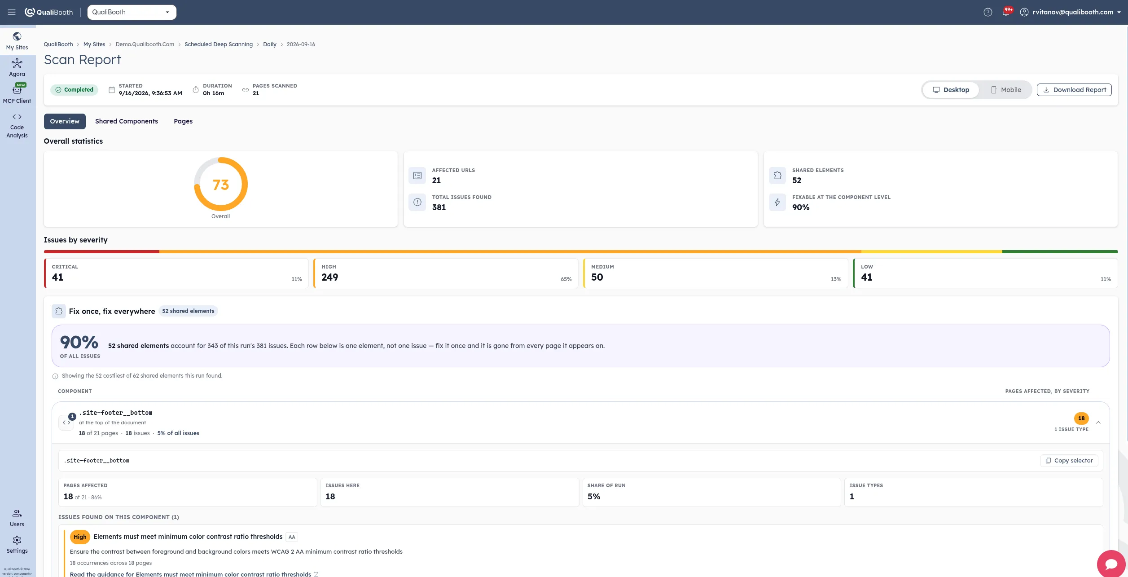Open Agora in the sidebar
Viewport: 1128px width, 577px height.
pyautogui.click(x=17, y=68)
